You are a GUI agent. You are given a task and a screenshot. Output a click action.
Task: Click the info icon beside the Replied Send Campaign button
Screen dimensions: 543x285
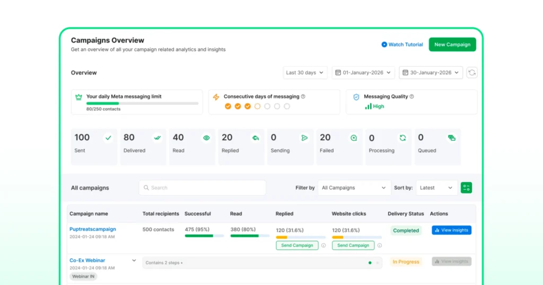tap(323, 245)
